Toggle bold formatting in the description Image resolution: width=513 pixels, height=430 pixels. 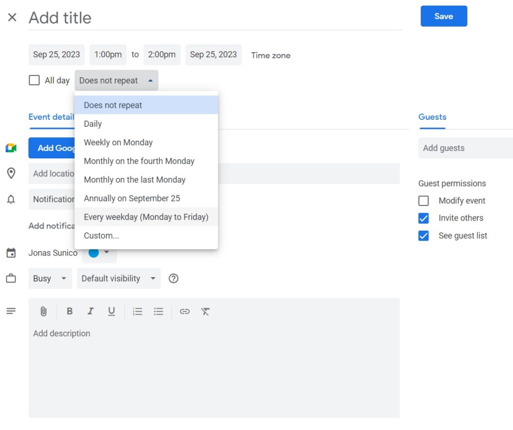click(x=69, y=311)
